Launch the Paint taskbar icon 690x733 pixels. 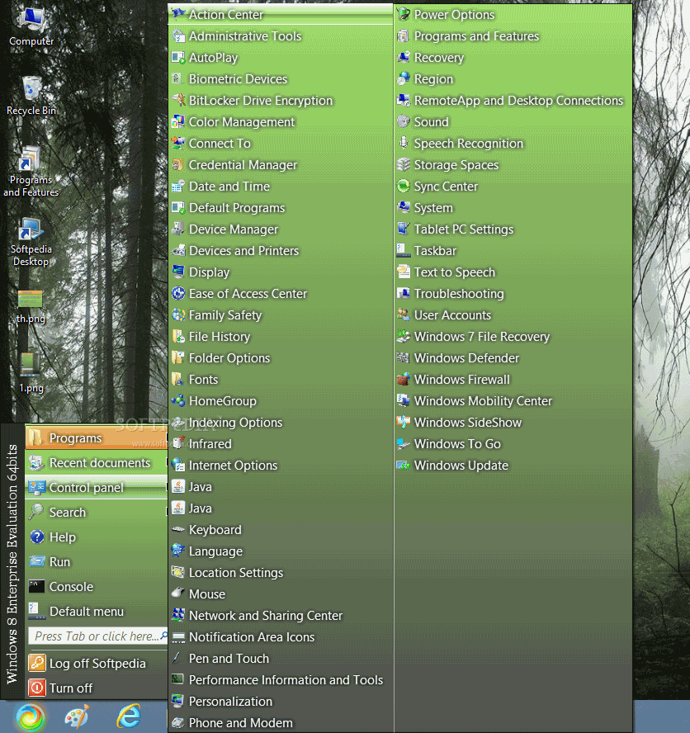(x=78, y=717)
